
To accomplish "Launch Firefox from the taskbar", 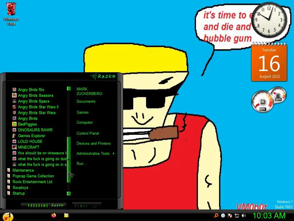I will [x=54, y=215].
